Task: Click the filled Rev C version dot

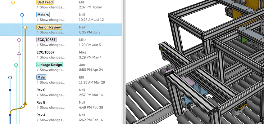Action: (x=10, y=90)
